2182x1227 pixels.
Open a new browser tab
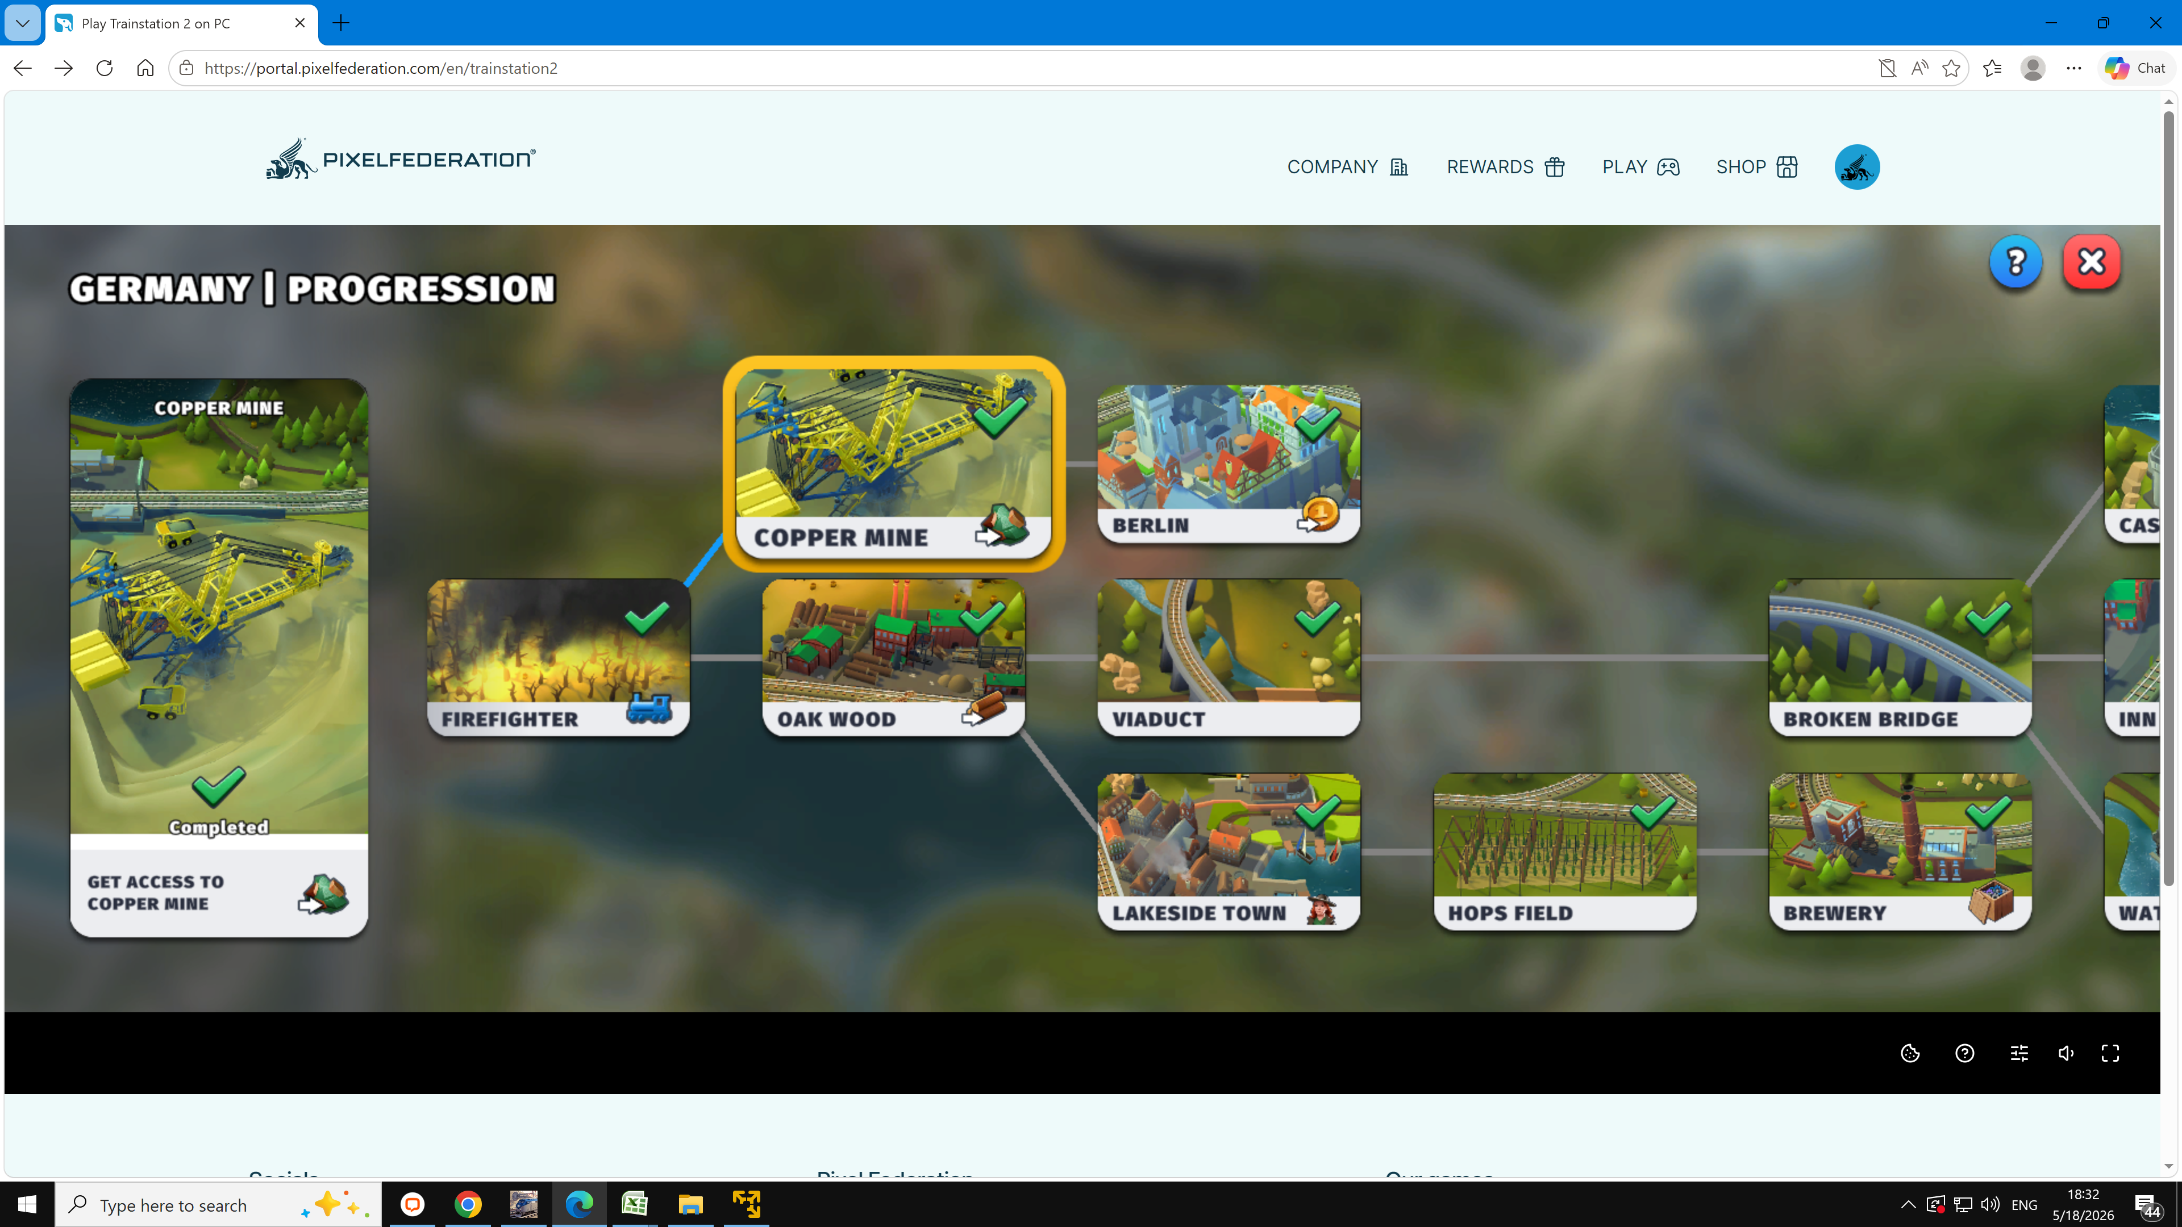point(342,23)
